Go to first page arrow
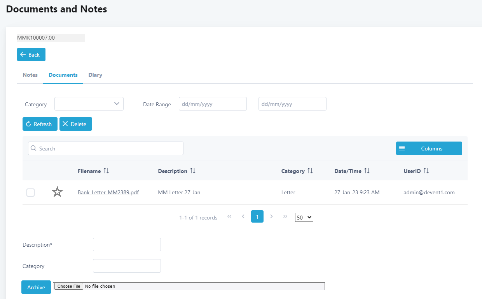 point(229,216)
